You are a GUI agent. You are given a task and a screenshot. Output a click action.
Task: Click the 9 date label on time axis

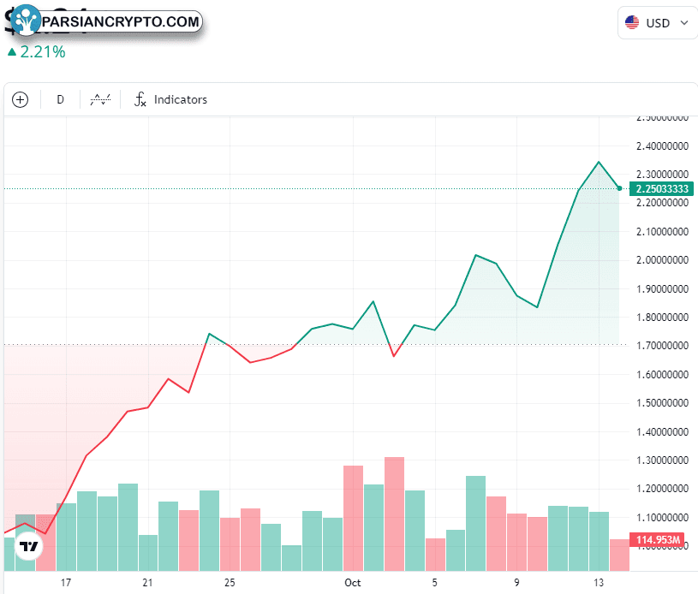(516, 582)
